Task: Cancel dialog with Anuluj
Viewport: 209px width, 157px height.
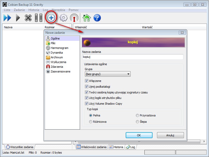Action: click(x=170, y=135)
